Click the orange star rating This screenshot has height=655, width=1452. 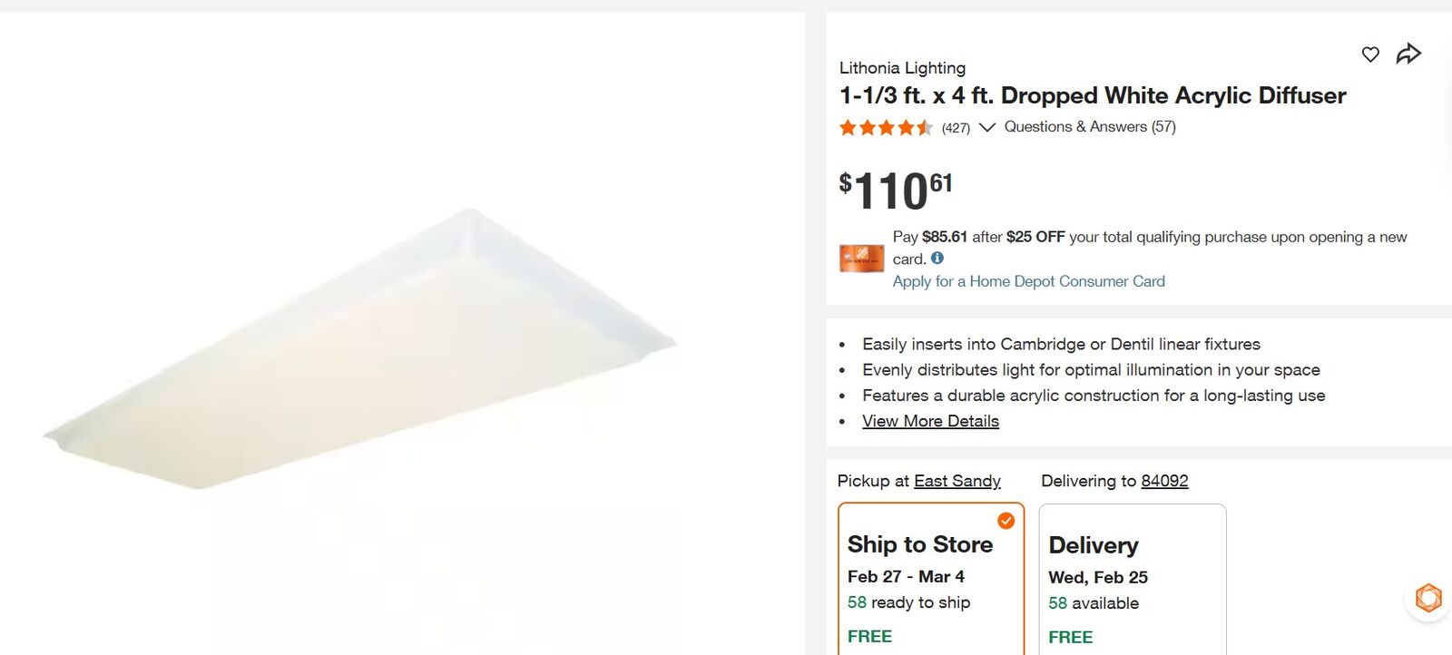point(886,128)
